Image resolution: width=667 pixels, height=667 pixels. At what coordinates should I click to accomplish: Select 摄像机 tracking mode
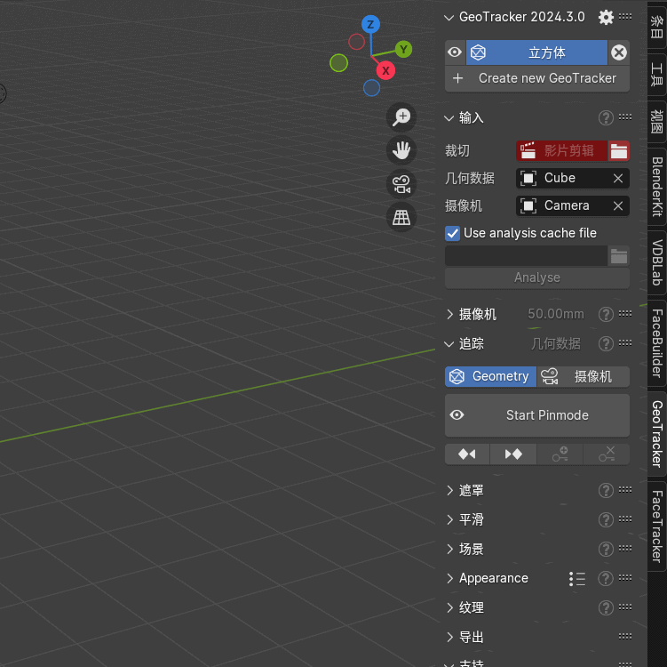584,376
